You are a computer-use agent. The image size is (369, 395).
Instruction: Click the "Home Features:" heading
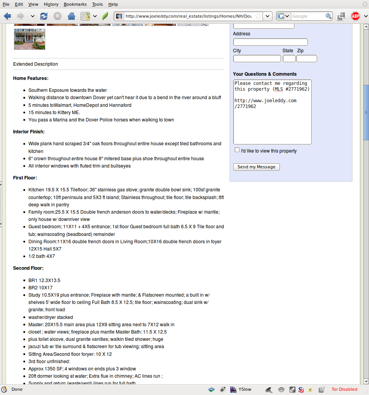tap(31, 78)
